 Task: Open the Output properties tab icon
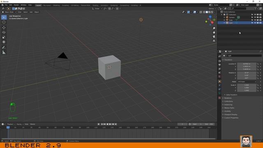pyautogui.click(x=219, y=65)
